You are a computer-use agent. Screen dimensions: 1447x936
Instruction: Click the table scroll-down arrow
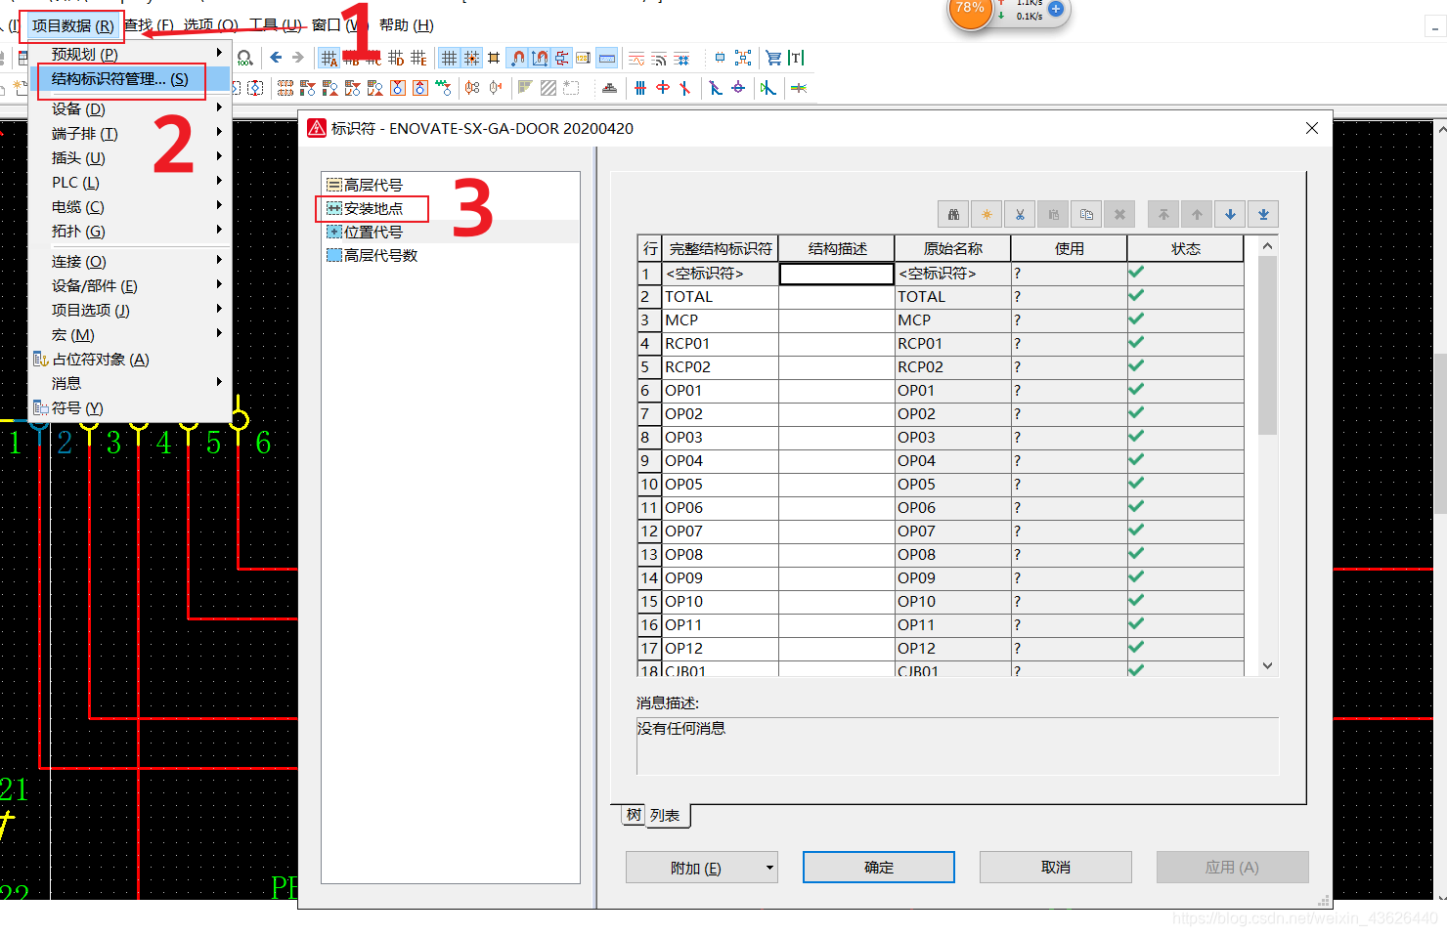click(1267, 665)
